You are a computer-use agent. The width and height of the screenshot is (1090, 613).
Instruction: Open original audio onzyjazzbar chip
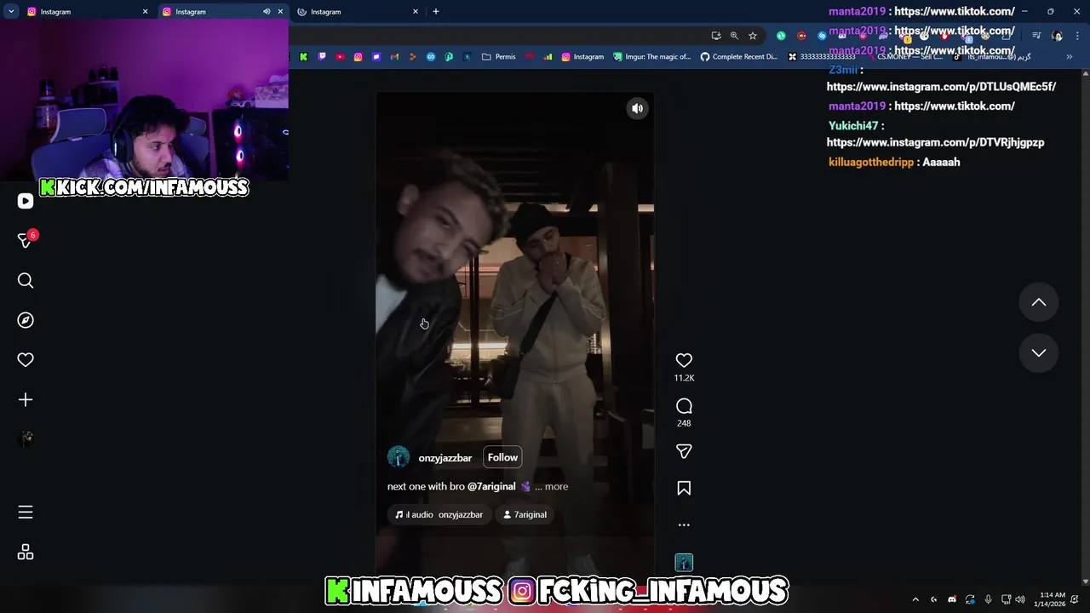pyautogui.click(x=439, y=514)
